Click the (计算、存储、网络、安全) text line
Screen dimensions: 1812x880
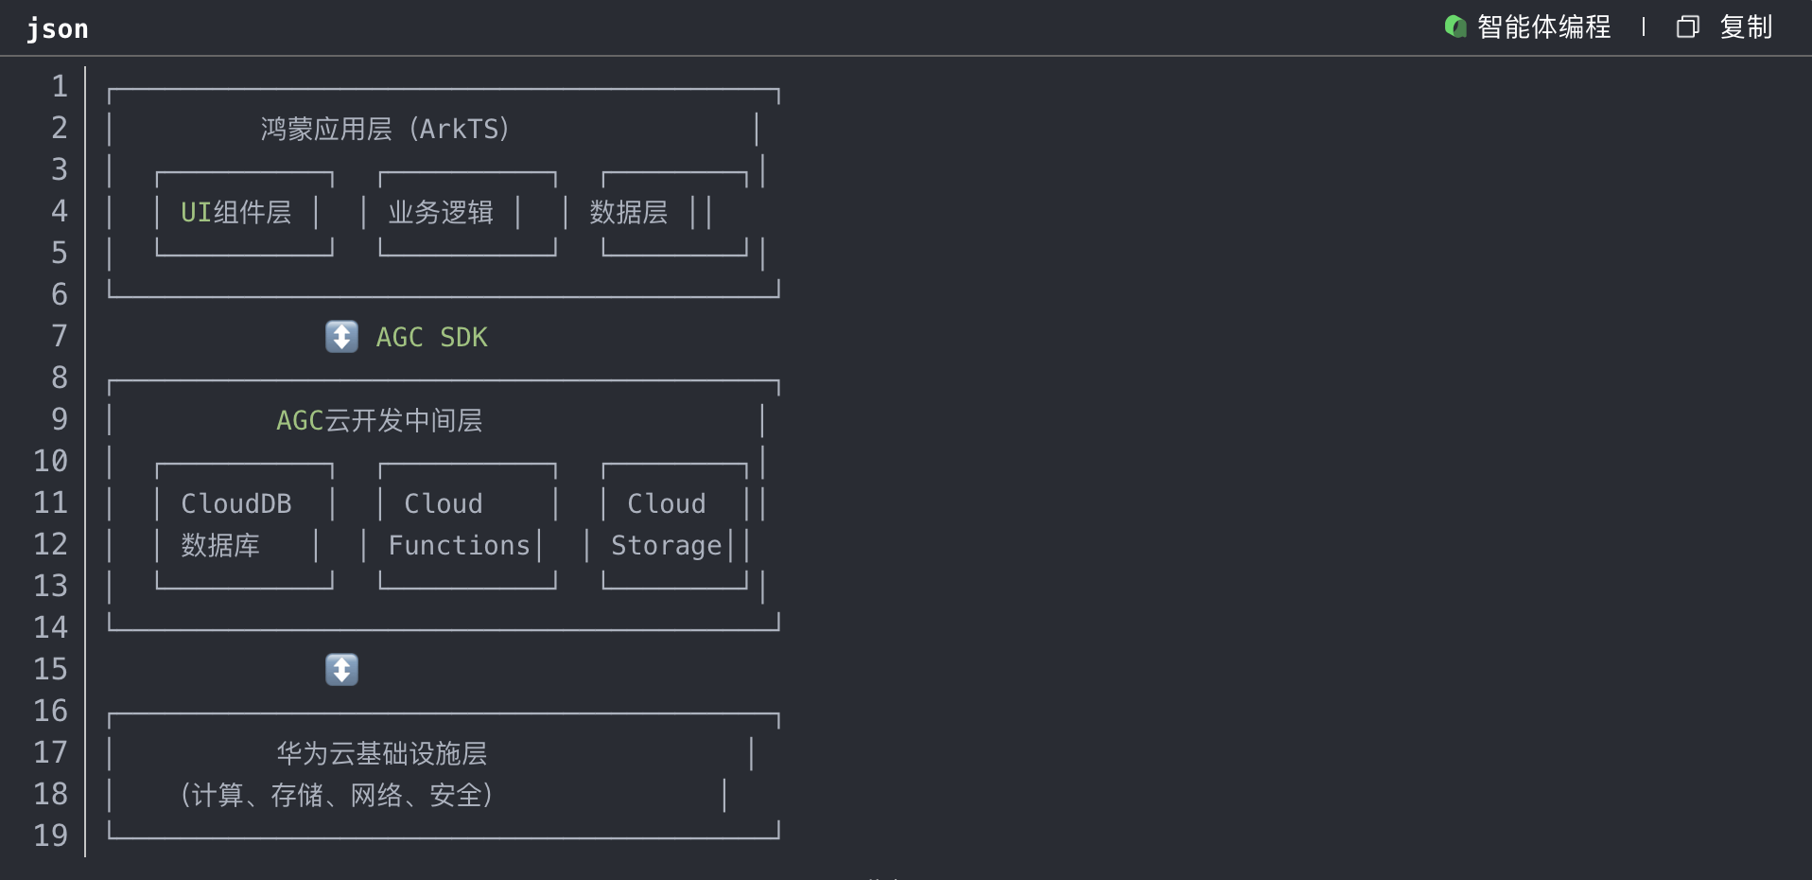pos(337,795)
